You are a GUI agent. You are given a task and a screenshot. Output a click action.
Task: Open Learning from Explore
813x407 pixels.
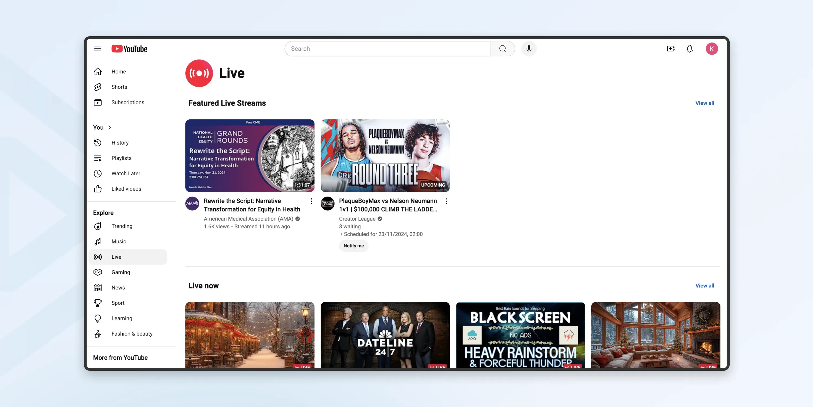pos(128,318)
